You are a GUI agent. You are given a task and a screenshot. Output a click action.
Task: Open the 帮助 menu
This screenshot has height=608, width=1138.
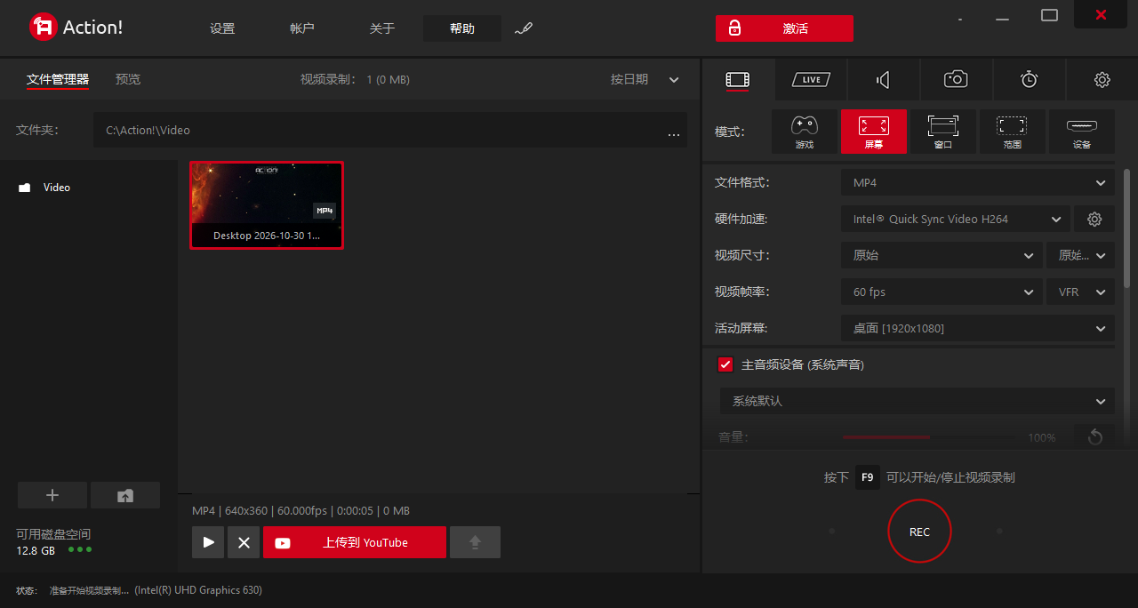(x=462, y=28)
